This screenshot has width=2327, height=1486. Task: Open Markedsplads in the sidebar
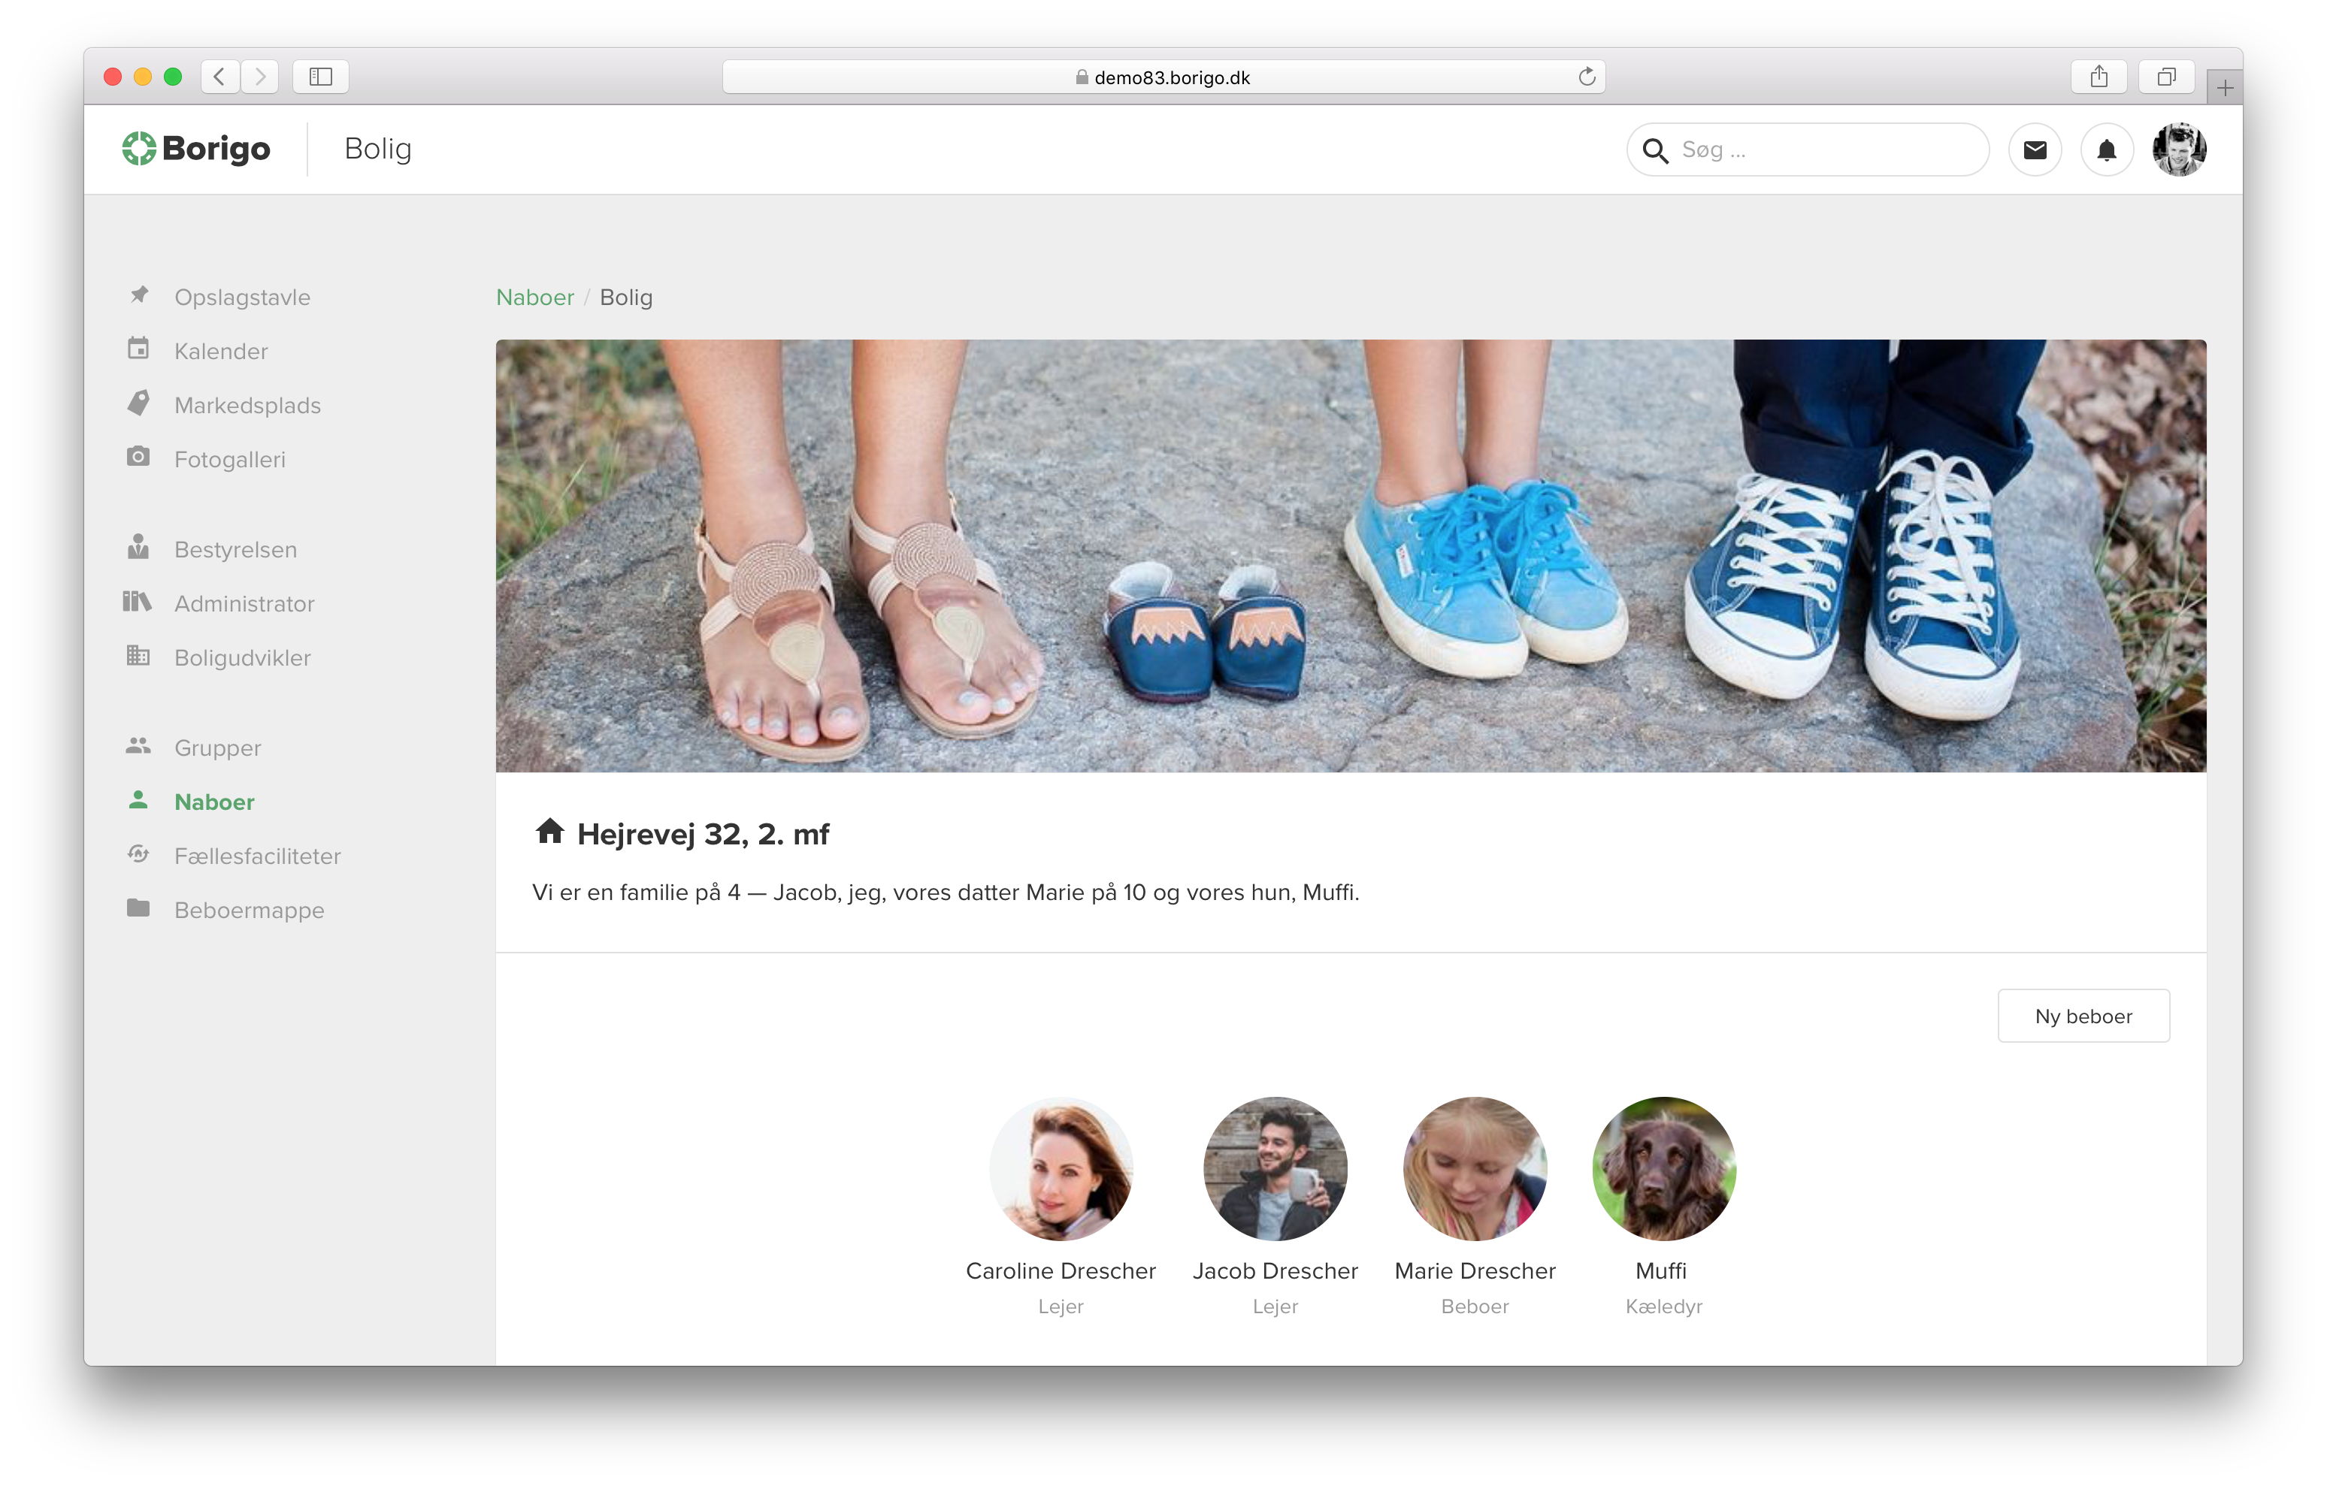247,405
